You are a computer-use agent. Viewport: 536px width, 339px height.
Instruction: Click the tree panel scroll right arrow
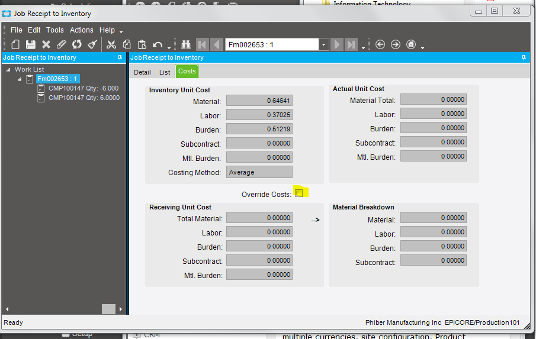(120, 309)
